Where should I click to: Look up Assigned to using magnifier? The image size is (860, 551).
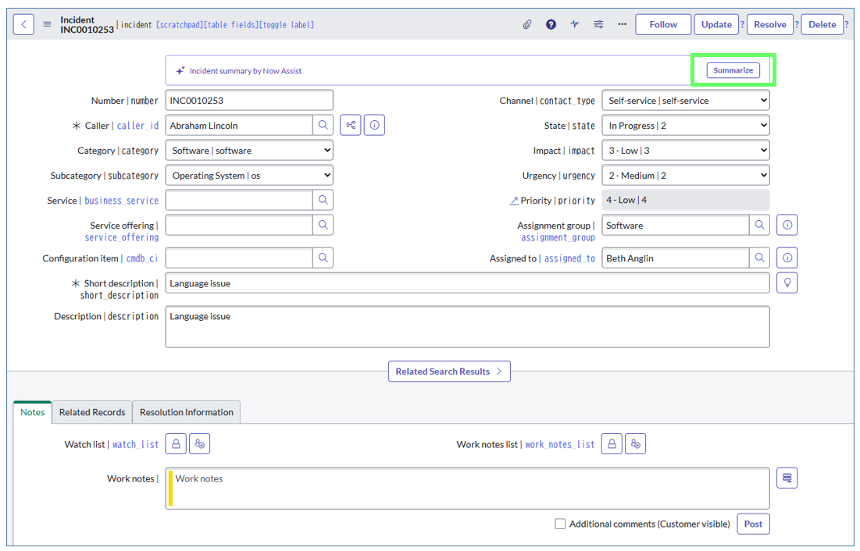pos(760,258)
